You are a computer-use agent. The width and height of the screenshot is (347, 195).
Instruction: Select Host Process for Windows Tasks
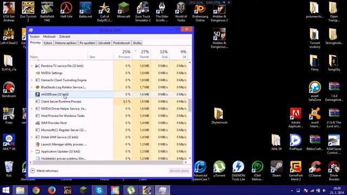[108, 115]
